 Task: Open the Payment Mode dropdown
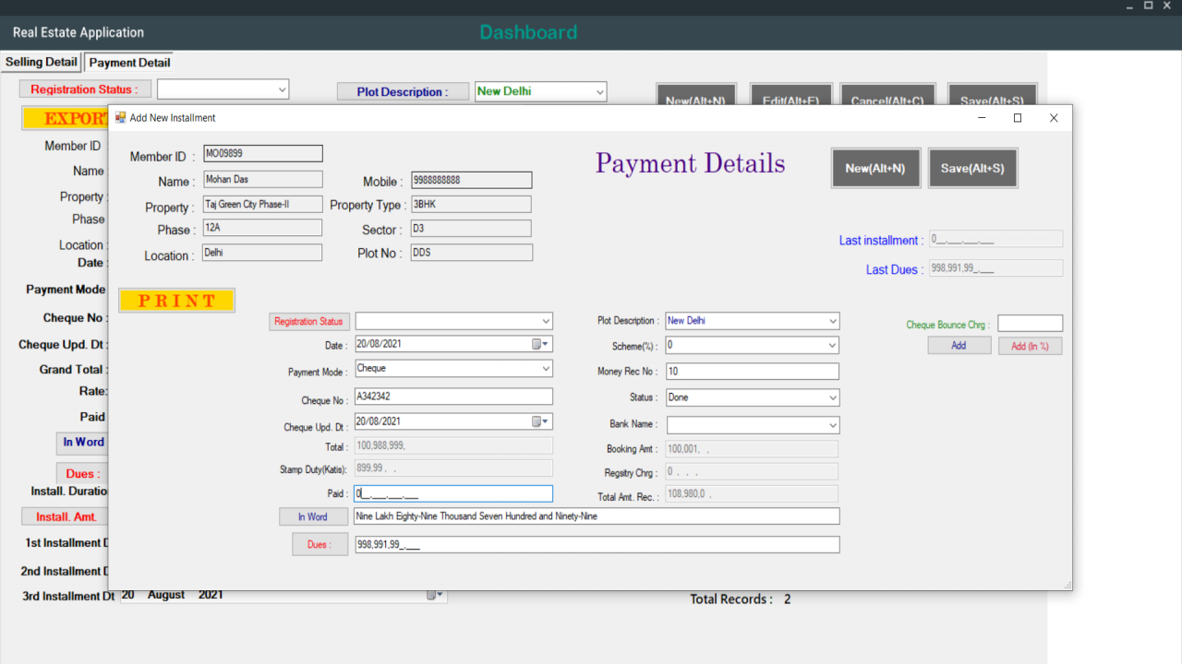pyautogui.click(x=546, y=369)
